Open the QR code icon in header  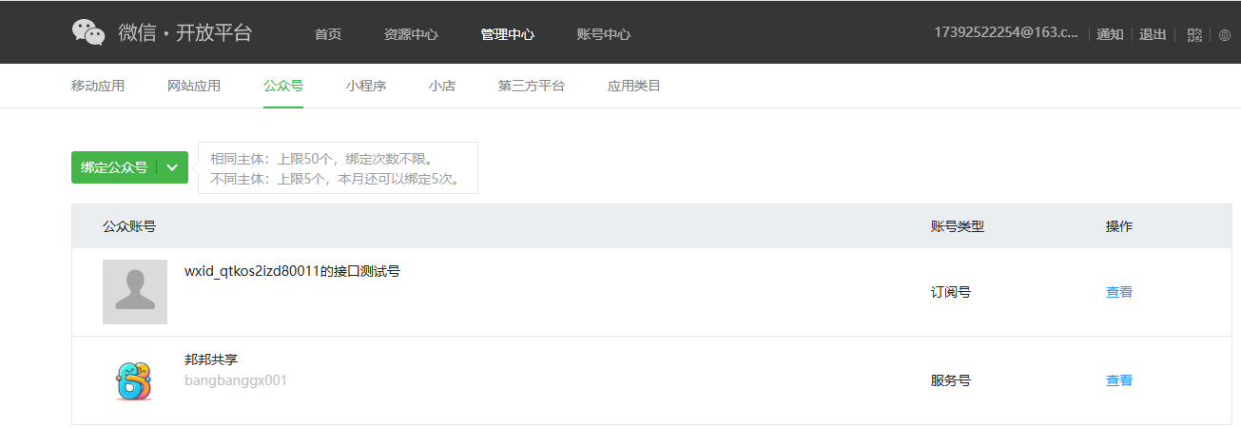tap(1195, 34)
